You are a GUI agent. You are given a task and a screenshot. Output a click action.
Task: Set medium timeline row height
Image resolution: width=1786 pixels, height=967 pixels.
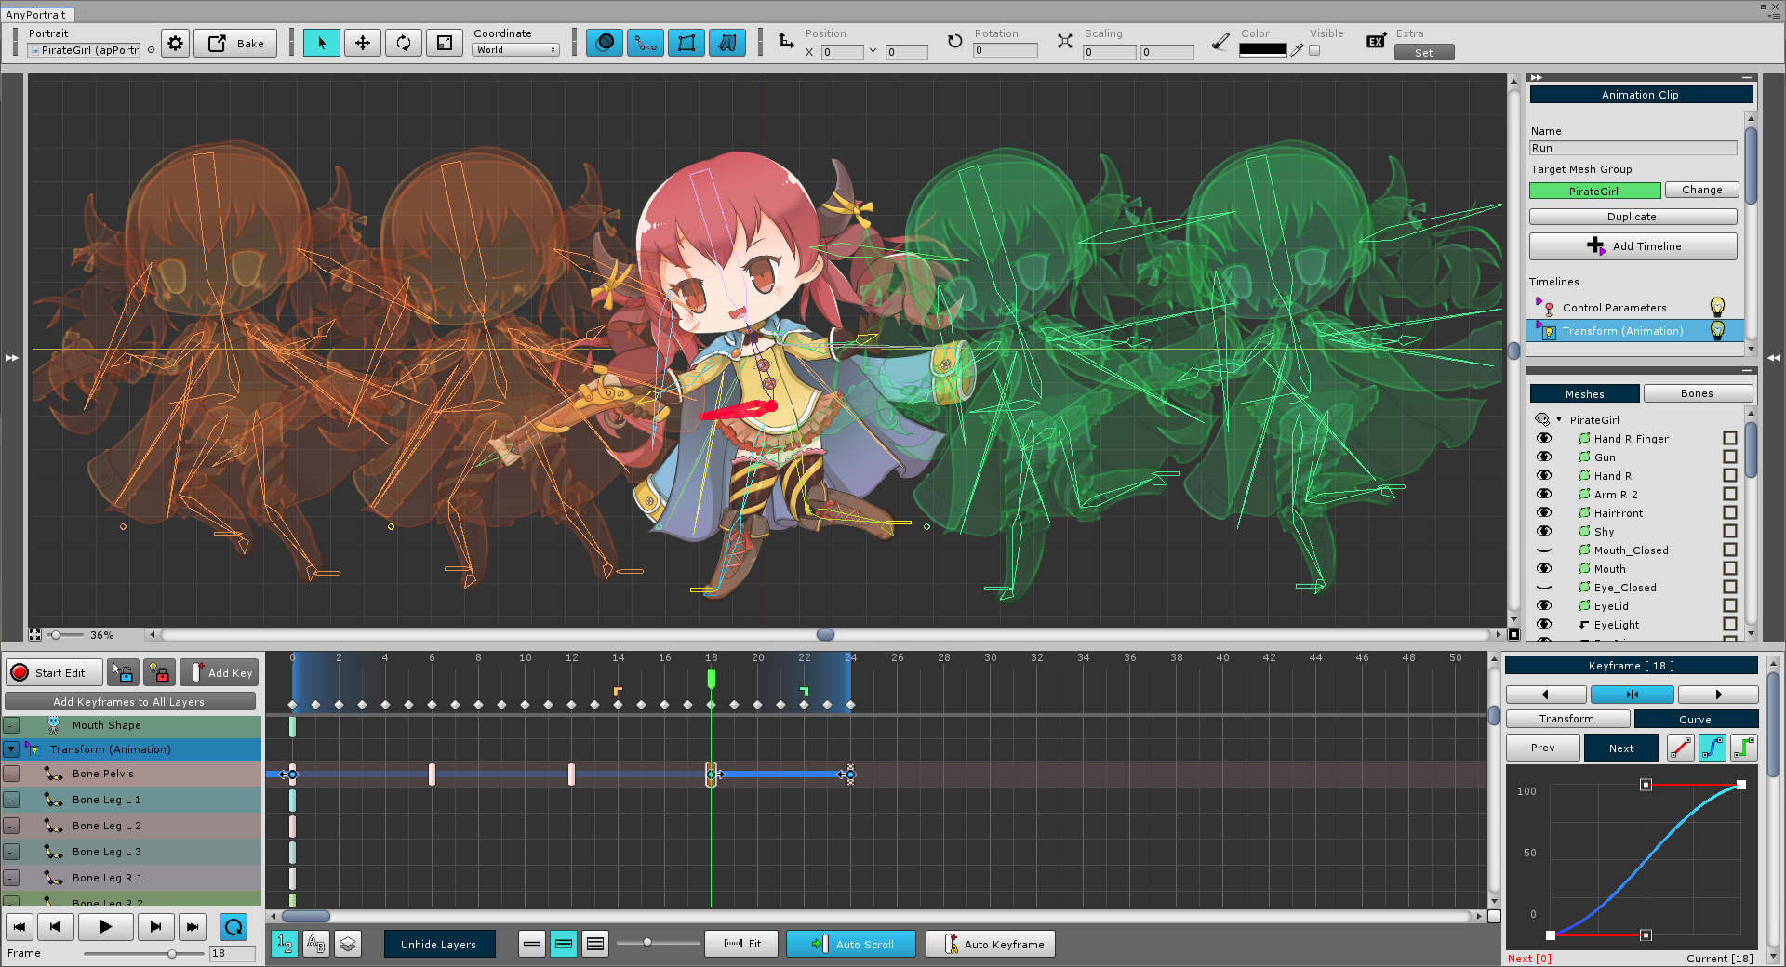(x=564, y=944)
